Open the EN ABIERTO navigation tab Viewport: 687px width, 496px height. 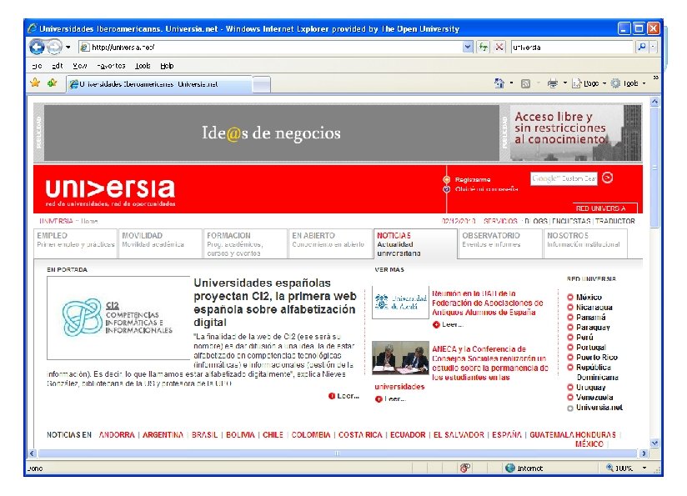click(x=330, y=243)
